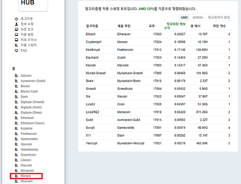Click the Lyra2RE2 algorithm cell
This screenshot has width=241, height=184.
[x=92, y=112]
